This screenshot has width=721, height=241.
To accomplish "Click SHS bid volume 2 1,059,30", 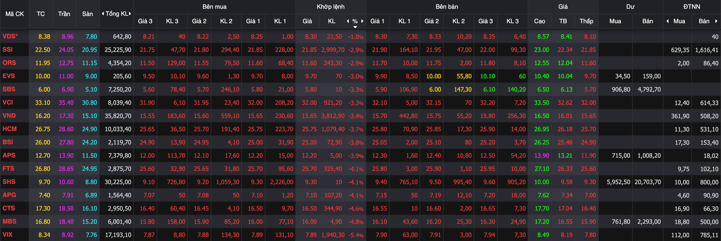I will pyautogui.click(x=228, y=182).
